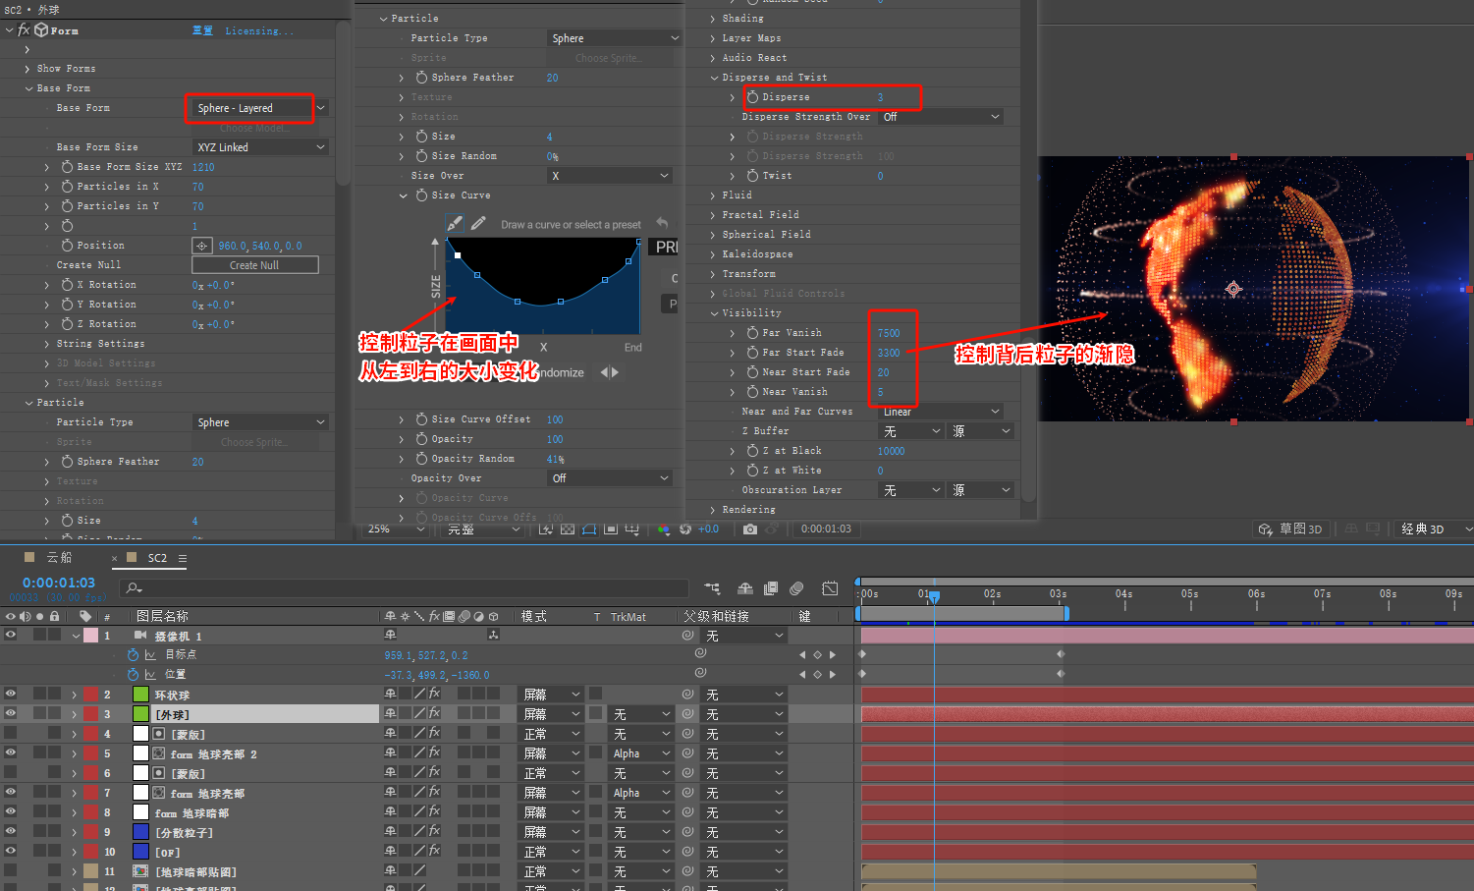Toggle stopwatch for X Rotation
The height and width of the screenshot is (891, 1474).
67,285
